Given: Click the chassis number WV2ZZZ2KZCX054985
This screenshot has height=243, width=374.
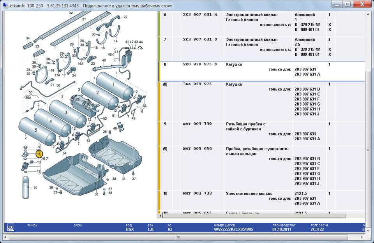Looking at the screenshot, I should pos(233,229).
